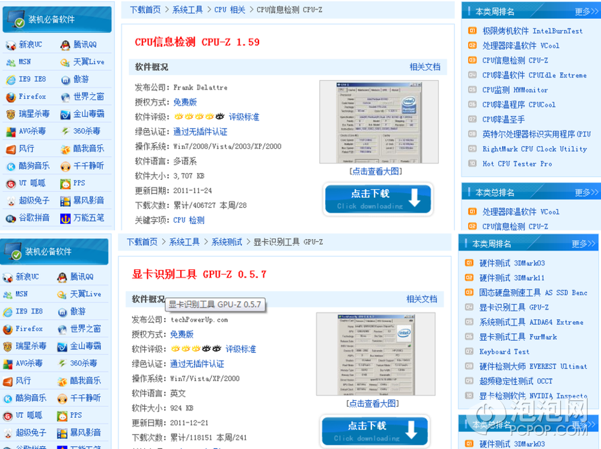Screen dimensions: 601x449
Task: Open 通过无插件认证 link for CPU-Z
Action: point(200,132)
